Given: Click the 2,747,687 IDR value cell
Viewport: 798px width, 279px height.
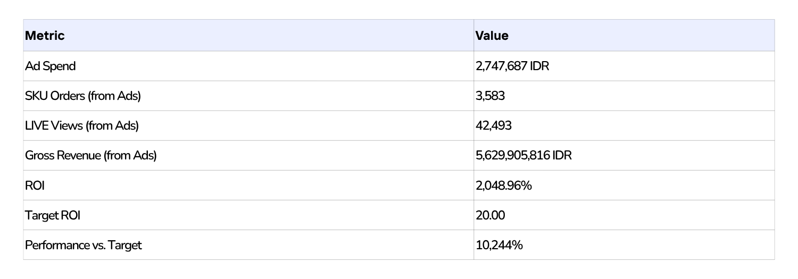Looking at the screenshot, I should (512, 66).
